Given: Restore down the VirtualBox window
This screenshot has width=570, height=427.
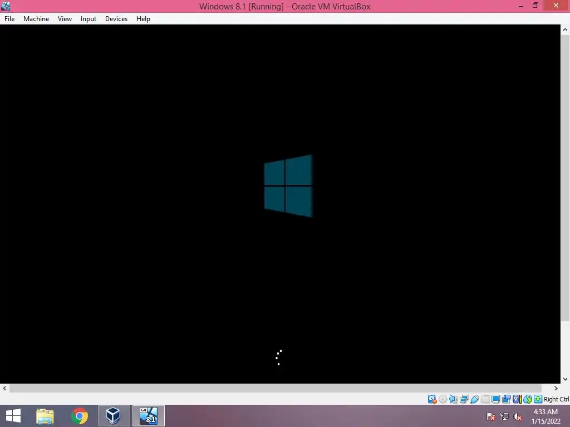Looking at the screenshot, I should [x=535, y=6].
